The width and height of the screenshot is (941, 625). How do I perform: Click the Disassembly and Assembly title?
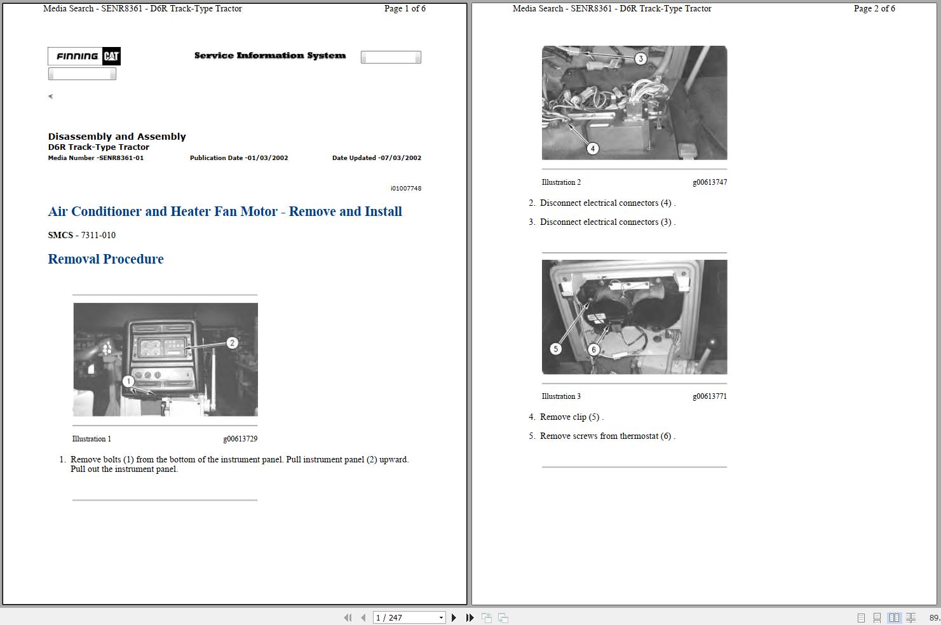[117, 137]
